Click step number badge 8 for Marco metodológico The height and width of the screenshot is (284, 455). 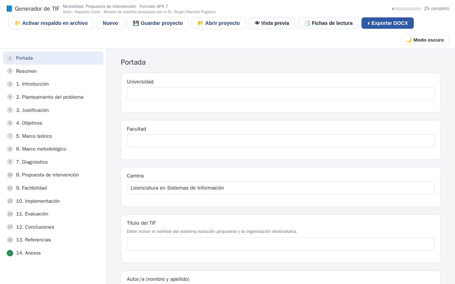(x=10, y=149)
